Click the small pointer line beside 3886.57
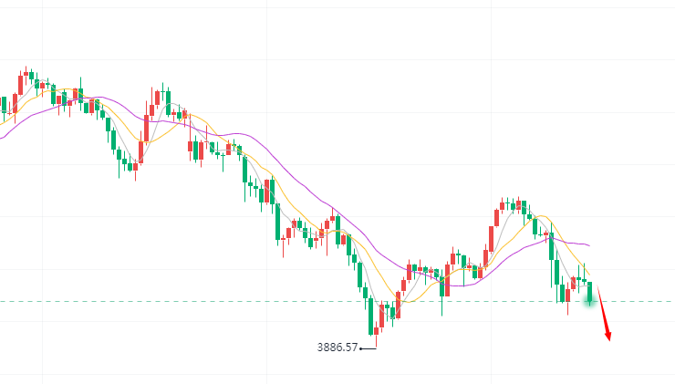 pyautogui.click(x=368, y=348)
